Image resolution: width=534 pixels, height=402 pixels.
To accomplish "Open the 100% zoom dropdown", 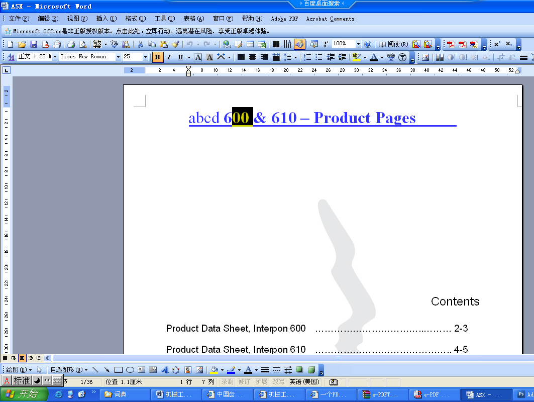I will coord(358,44).
